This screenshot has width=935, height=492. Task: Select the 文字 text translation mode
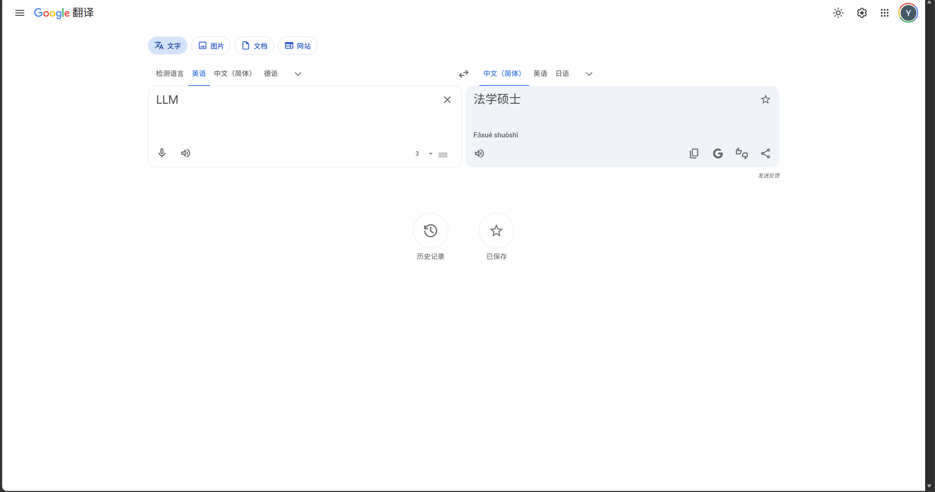click(168, 46)
